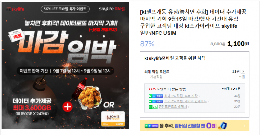Open the 추가 5% 적립, 네이버 현대카드 link
This screenshot has height=135, width=260.
click(x=186, y=101)
